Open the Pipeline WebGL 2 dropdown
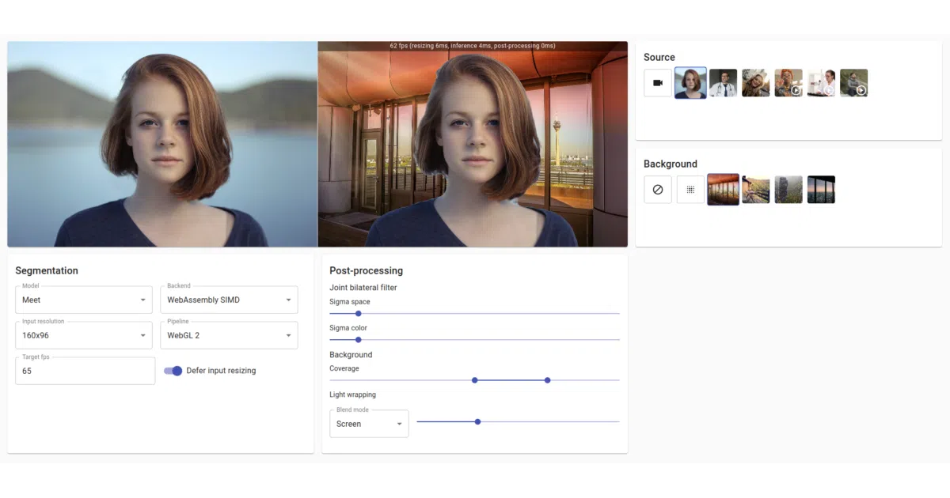 click(x=230, y=335)
